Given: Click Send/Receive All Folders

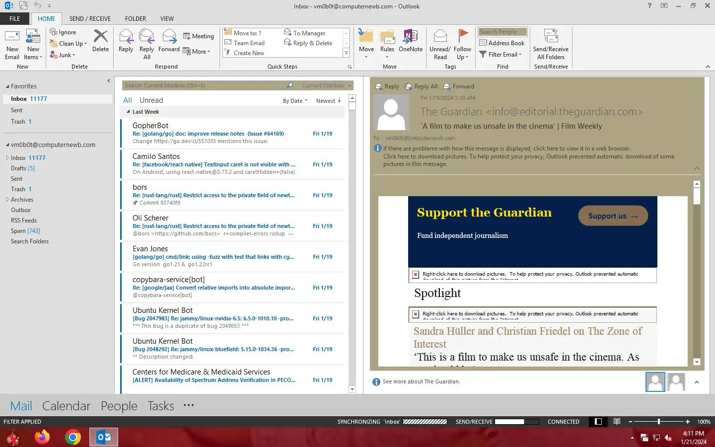Looking at the screenshot, I should (x=551, y=45).
